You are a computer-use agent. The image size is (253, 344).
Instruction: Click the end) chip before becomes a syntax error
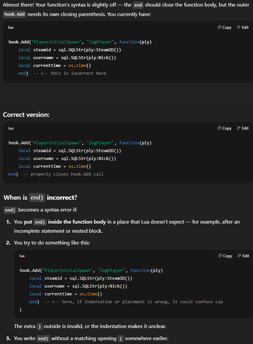pyautogui.click(x=10, y=210)
